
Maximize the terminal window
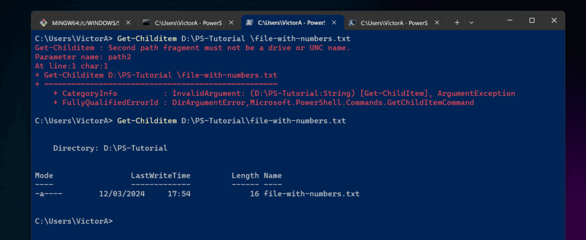point(532,20)
